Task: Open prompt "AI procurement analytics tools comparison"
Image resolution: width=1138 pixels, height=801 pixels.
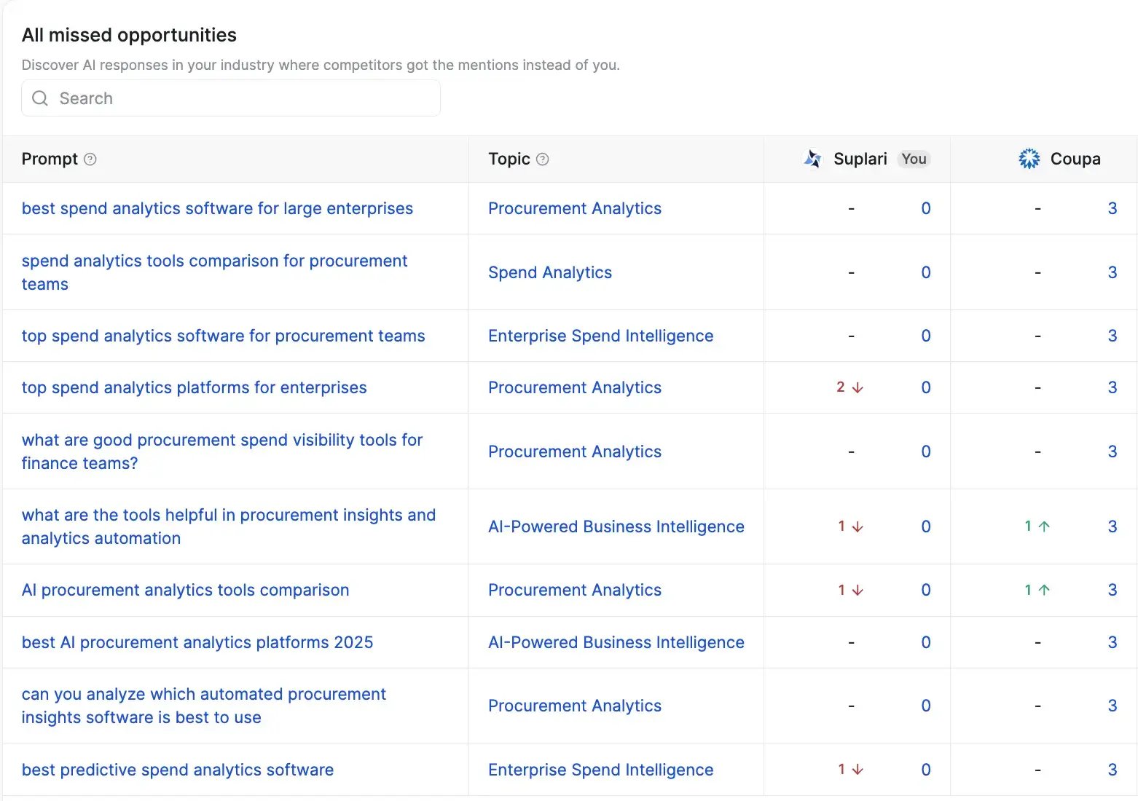Action: (x=185, y=590)
